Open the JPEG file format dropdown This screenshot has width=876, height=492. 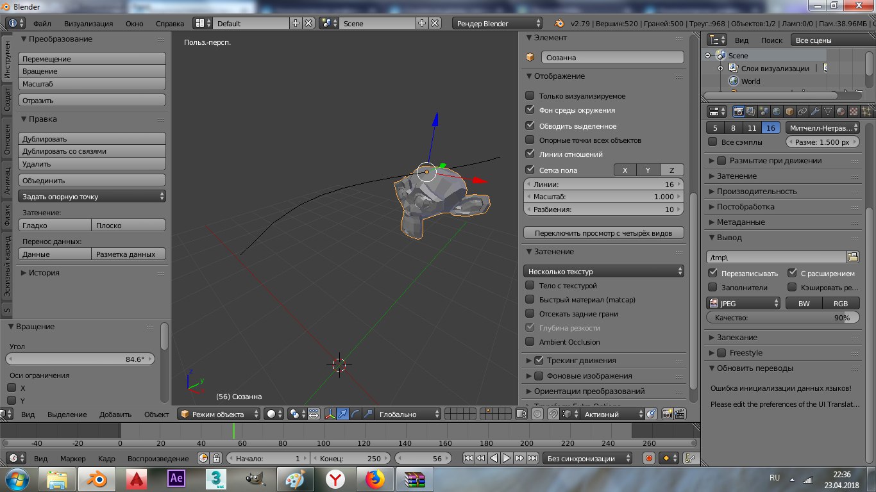[743, 304]
